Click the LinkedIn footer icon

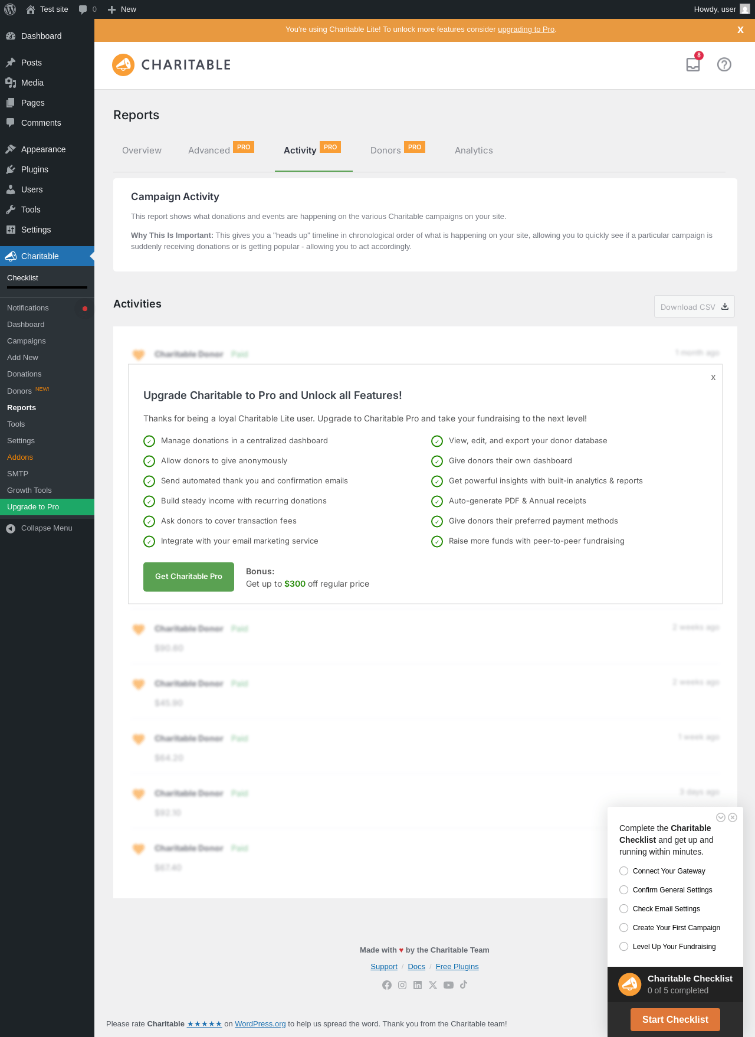418,985
